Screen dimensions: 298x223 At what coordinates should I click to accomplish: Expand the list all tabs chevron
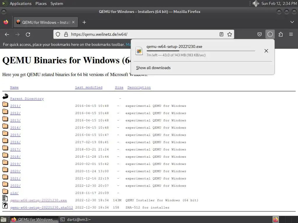click(x=292, y=22)
